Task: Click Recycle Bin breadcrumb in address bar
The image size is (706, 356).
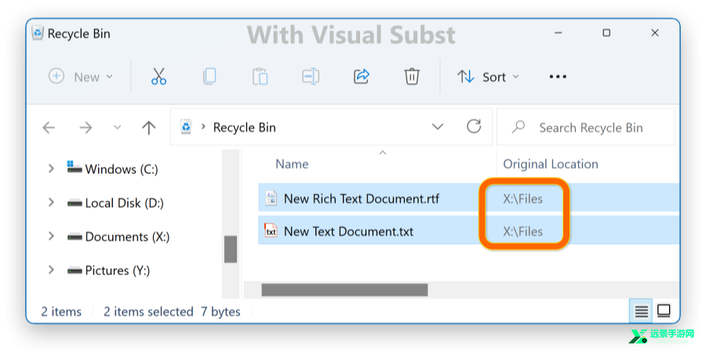Action: click(244, 127)
